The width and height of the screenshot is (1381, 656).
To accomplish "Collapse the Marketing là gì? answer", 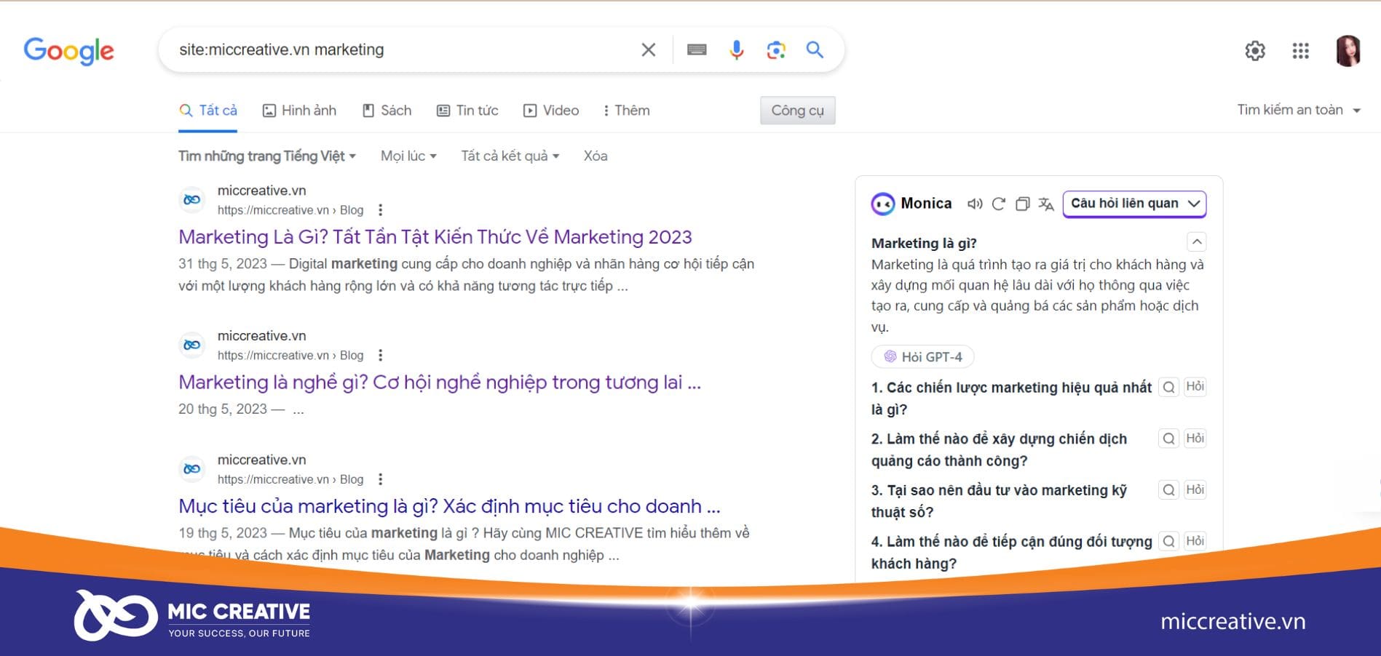I will 1197,241.
